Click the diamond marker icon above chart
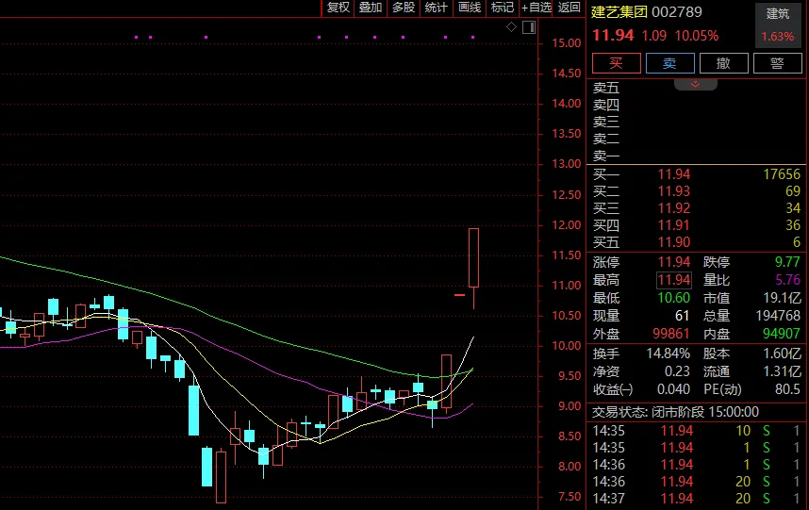The width and height of the screenshot is (809, 510). tap(511, 27)
